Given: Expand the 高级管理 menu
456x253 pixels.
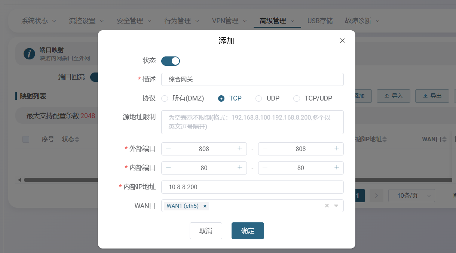Looking at the screenshot, I should tap(277, 21).
